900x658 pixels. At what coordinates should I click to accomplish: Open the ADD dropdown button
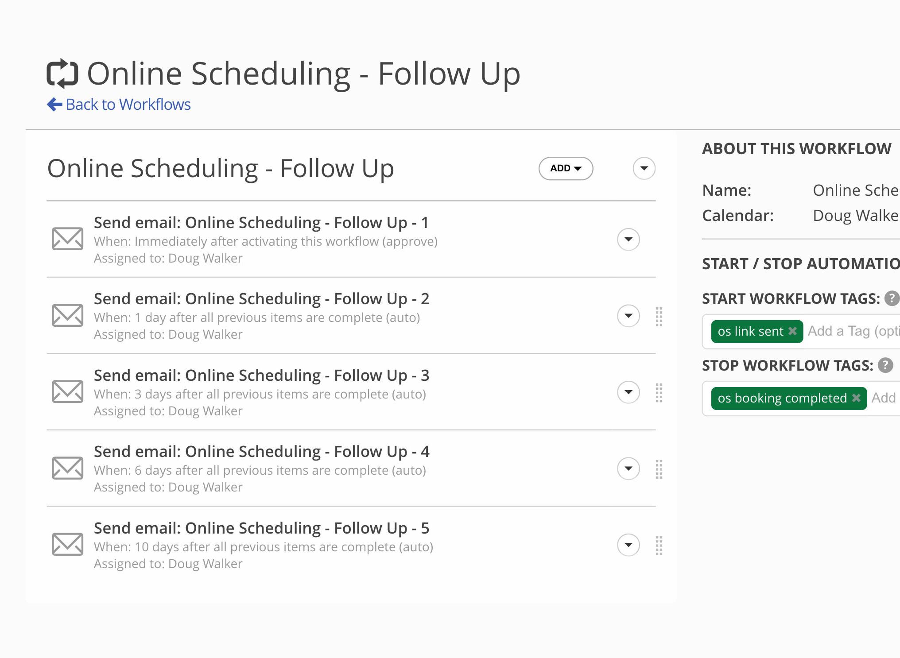pos(566,168)
